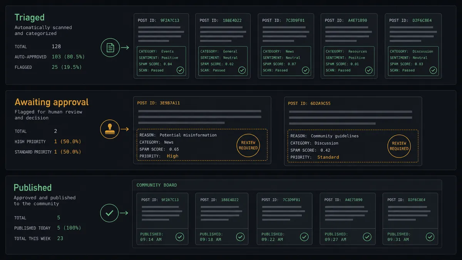Click Total This Week value 23
The image size is (462, 260).
[60, 238]
